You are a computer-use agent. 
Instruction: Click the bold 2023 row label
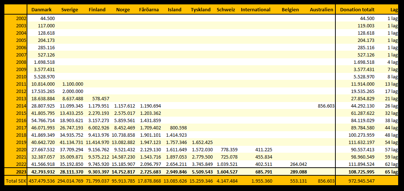click(x=21, y=171)
